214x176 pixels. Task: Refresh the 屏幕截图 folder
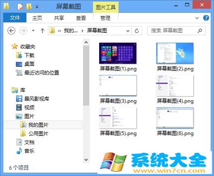coord(137,31)
